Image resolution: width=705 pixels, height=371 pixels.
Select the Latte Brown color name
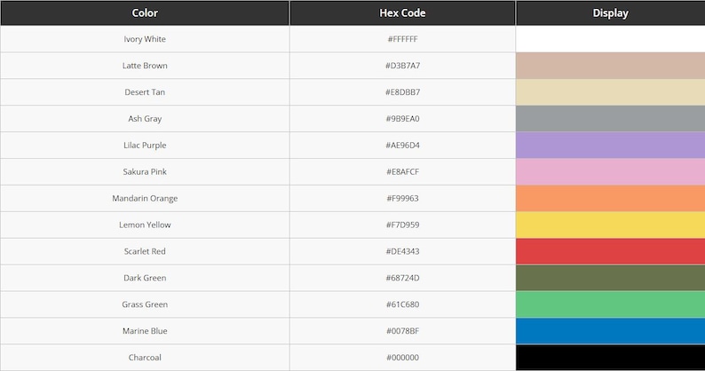pyautogui.click(x=145, y=66)
